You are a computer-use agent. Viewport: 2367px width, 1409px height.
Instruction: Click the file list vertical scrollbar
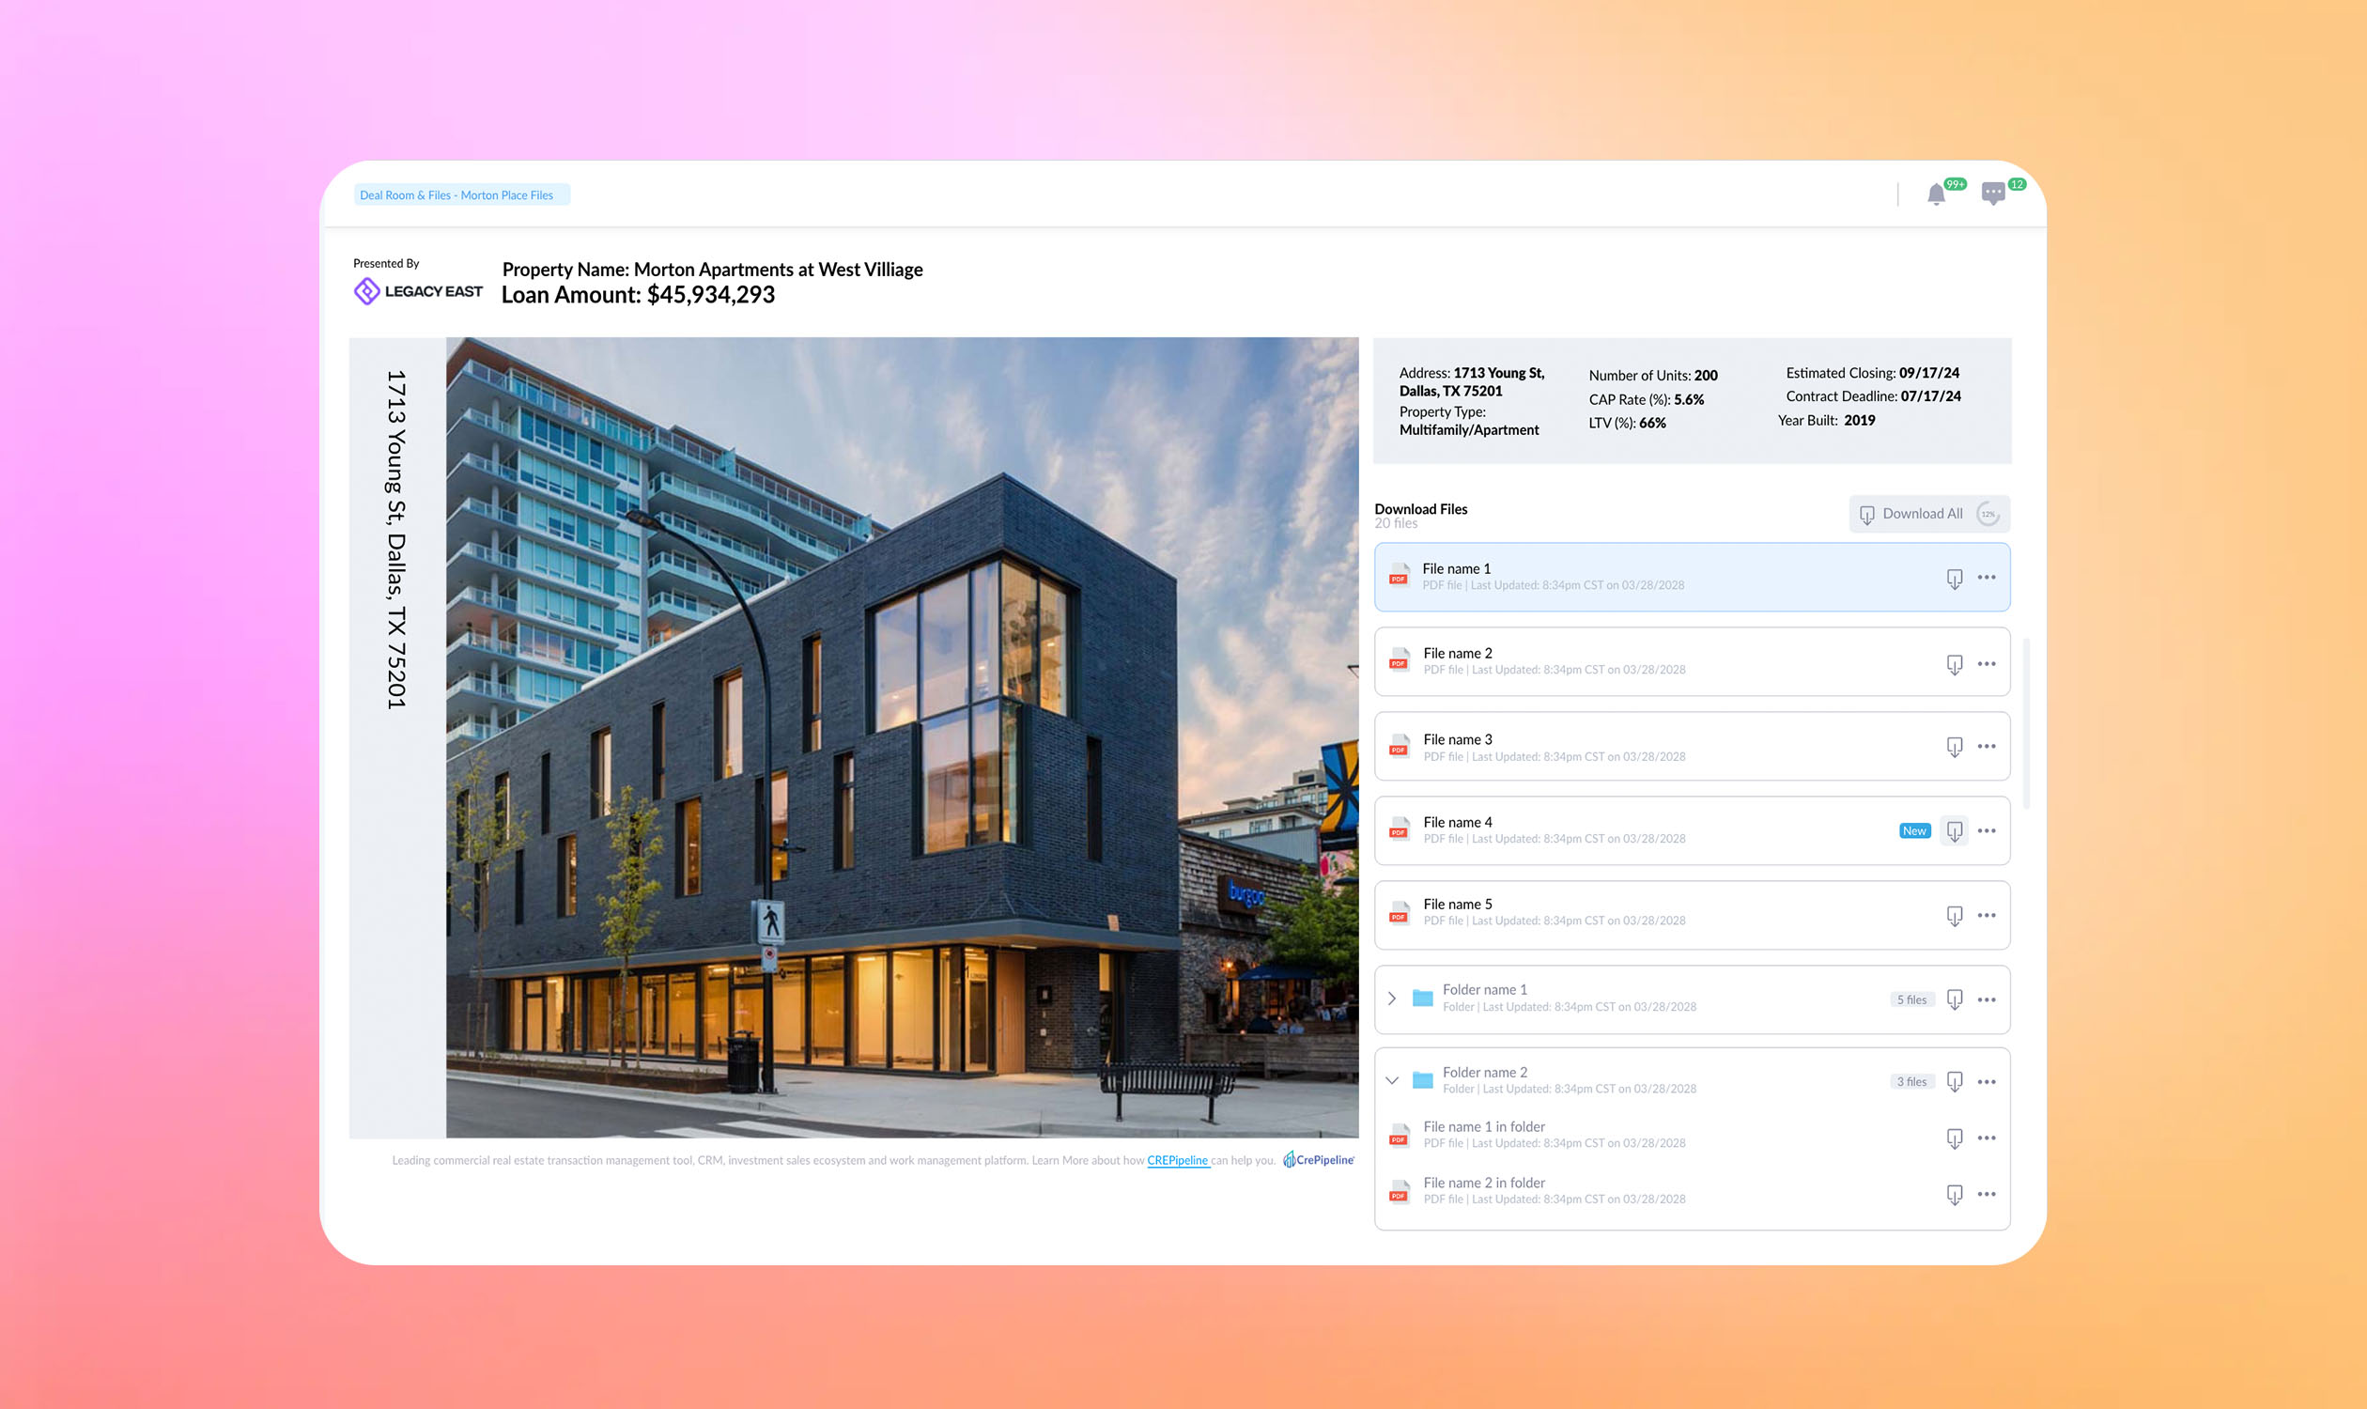(2025, 723)
